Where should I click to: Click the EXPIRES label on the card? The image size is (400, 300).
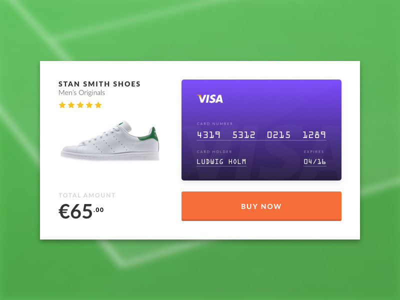click(x=314, y=151)
